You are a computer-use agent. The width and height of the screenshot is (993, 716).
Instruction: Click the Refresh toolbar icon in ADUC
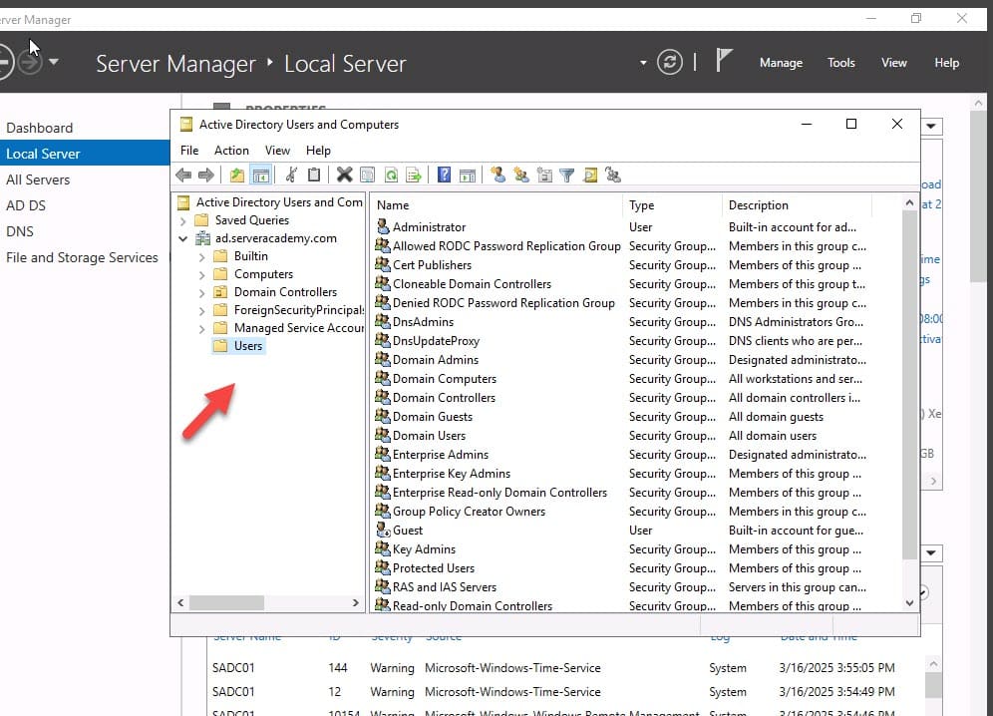tap(391, 176)
